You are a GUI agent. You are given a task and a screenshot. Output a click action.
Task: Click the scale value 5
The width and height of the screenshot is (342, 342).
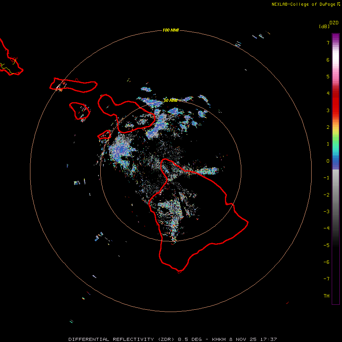point(328,76)
